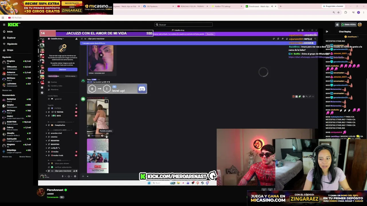Open a new browser tab
Viewport: 367px width, 206px height.
tap(280, 6)
